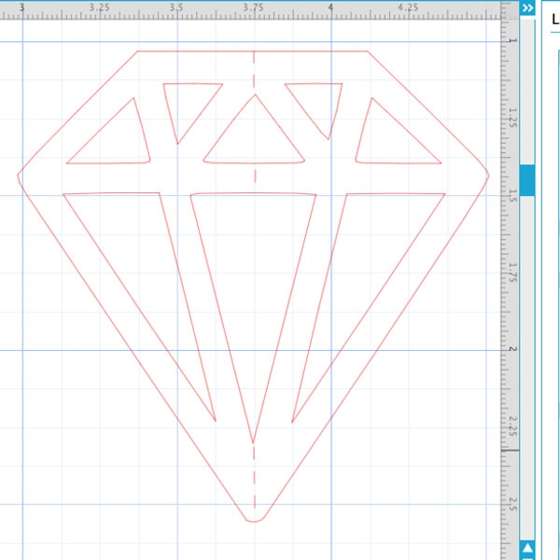560x560 pixels.
Task: Collapse the side panel with double-chevron icon
Action: pos(527,7)
